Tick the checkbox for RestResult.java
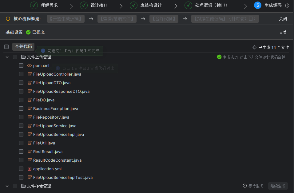The image size is (294, 193). click(21, 152)
